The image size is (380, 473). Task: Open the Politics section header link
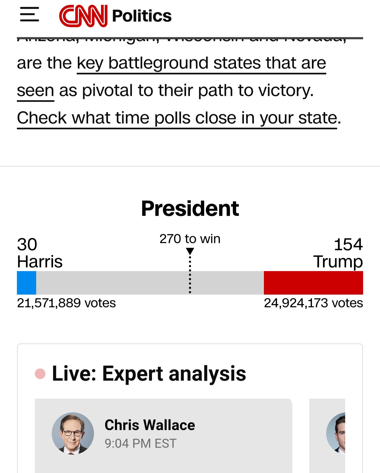click(x=142, y=16)
